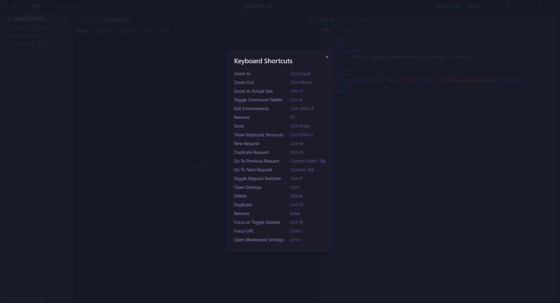Screen dimensions: 560x303
Task: Click the Control+Tab key binding text
Action: point(302,170)
